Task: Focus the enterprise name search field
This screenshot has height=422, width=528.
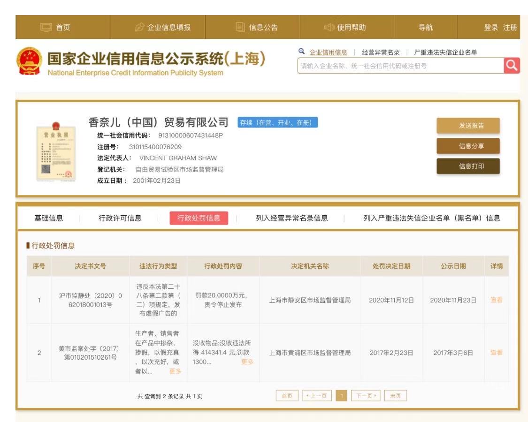Action: [x=399, y=67]
